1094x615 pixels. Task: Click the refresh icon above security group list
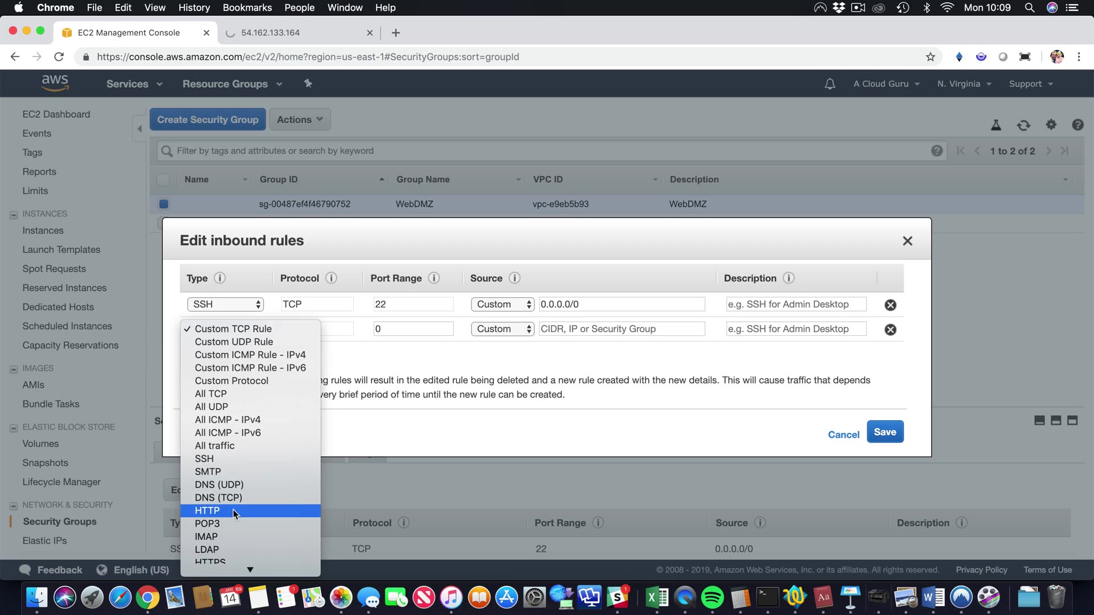coord(1023,125)
